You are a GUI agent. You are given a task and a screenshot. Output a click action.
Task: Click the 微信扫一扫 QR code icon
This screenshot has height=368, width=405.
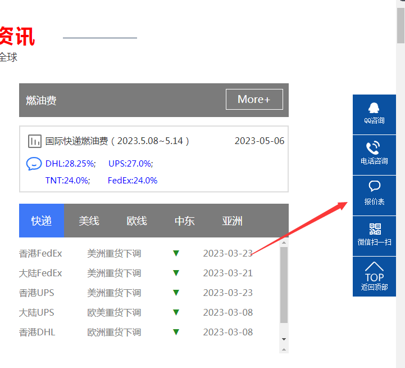pos(374,229)
